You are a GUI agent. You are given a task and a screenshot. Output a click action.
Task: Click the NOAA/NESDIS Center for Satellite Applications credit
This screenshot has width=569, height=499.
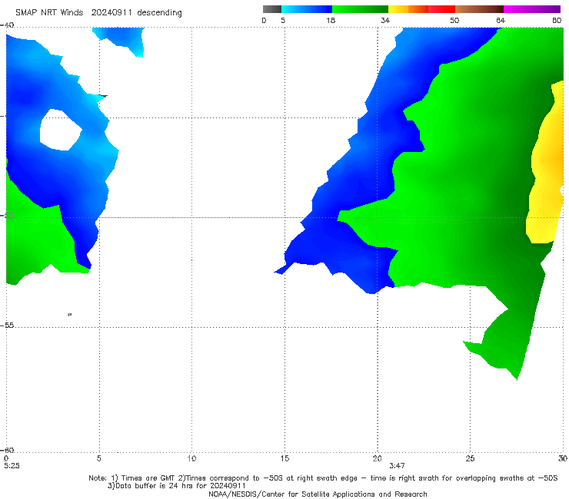click(318, 494)
